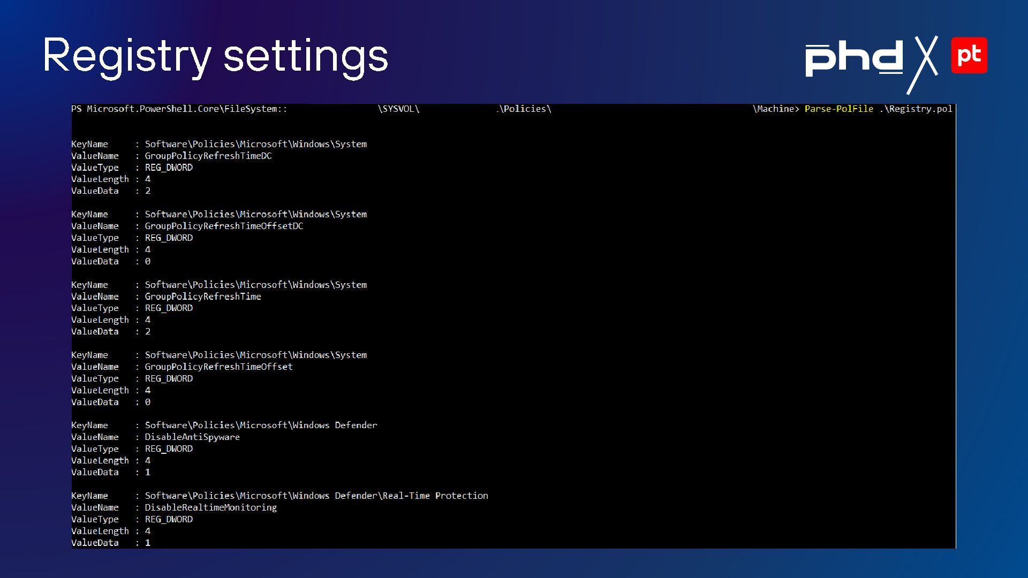This screenshot has height=578, width=1028.
Task: Click the red PT logo icon
Action: click(x=969, y=55)
